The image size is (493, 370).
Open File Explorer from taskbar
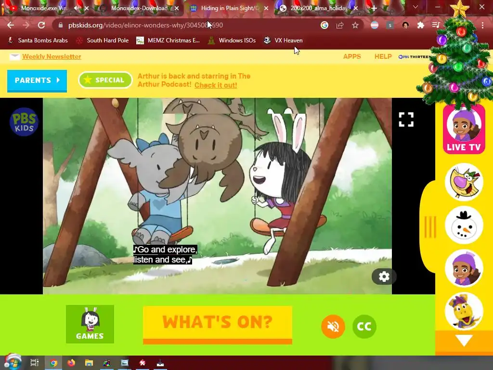coord(89,363)
